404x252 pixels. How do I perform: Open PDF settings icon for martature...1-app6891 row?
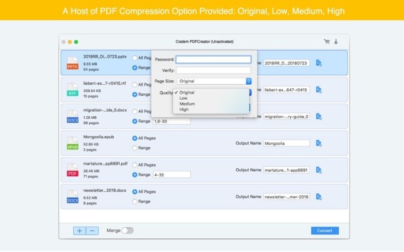[319, 170]
